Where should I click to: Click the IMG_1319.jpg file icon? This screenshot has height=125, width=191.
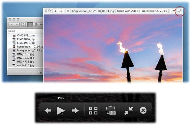click(x=14, y=54)
